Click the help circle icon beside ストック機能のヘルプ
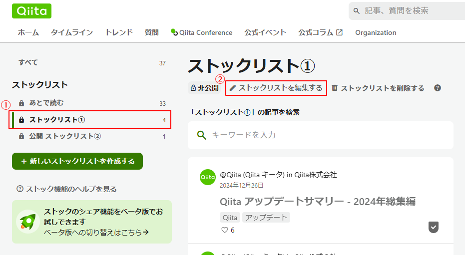The image size is (465, 255). (x=20, y=189)
